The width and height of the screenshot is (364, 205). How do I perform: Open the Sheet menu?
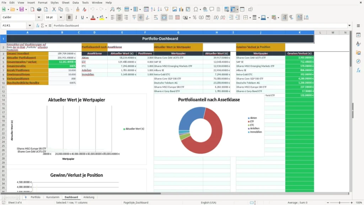65,2
